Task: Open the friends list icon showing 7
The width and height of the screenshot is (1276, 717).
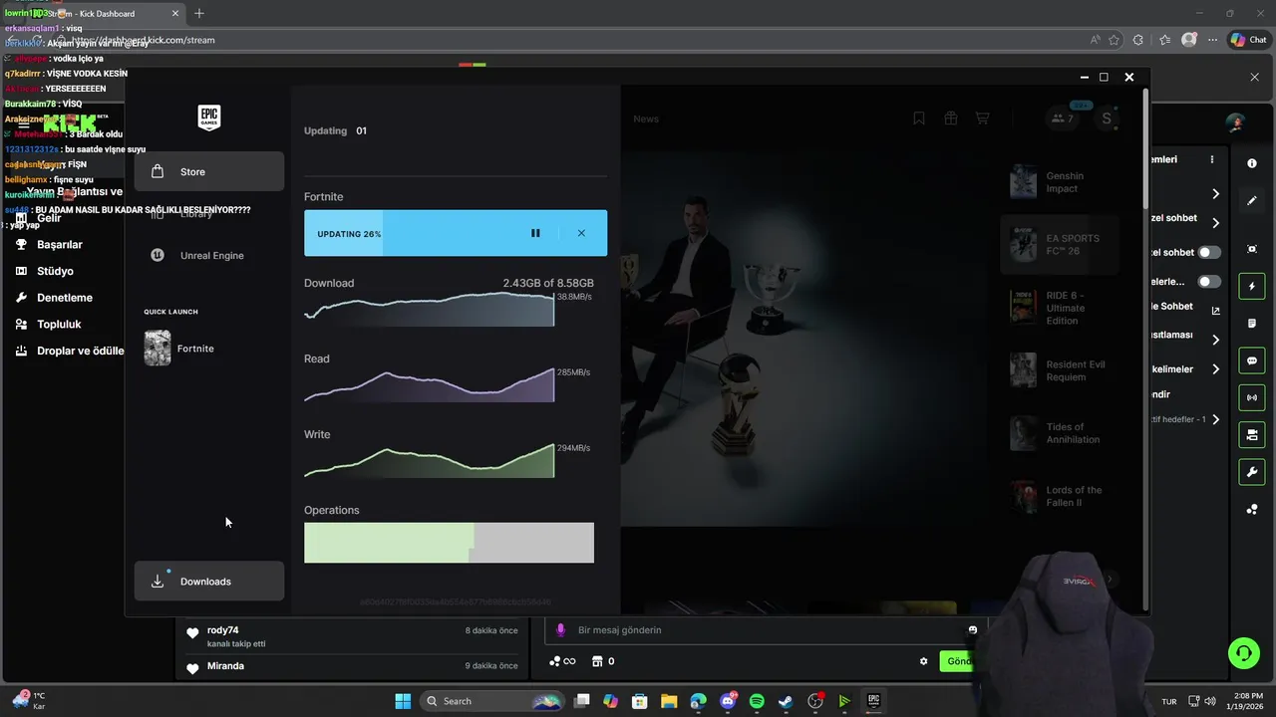Action: 1063,119
